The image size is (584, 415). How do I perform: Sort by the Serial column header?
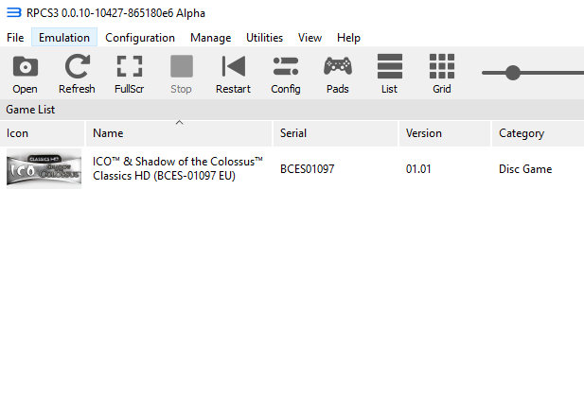point(336,133)
